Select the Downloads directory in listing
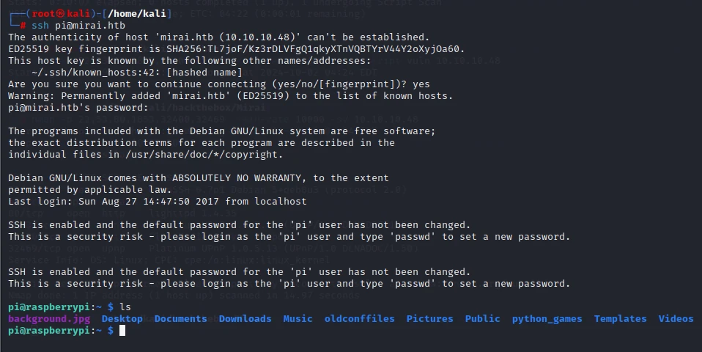The width and height of the screenshot is (702, 352). point(245,319)
